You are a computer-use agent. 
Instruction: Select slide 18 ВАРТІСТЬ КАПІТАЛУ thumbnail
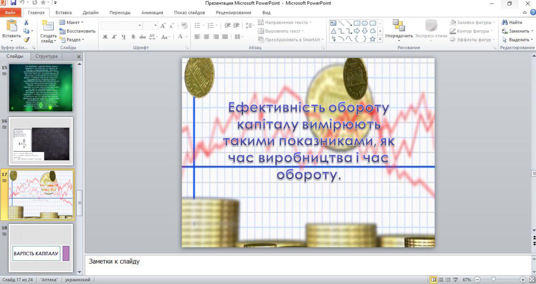(41, 248)
